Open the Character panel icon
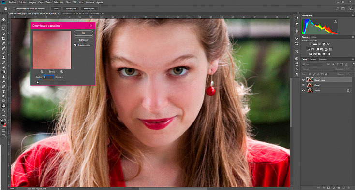355x190 pixels. point(296,69)
